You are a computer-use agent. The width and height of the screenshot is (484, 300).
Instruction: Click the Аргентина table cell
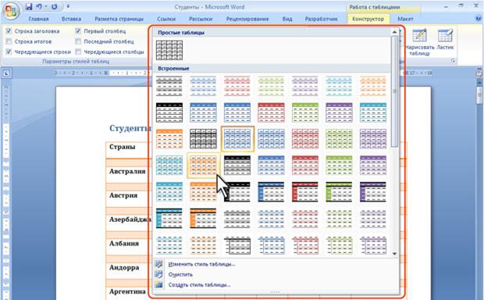127,291
